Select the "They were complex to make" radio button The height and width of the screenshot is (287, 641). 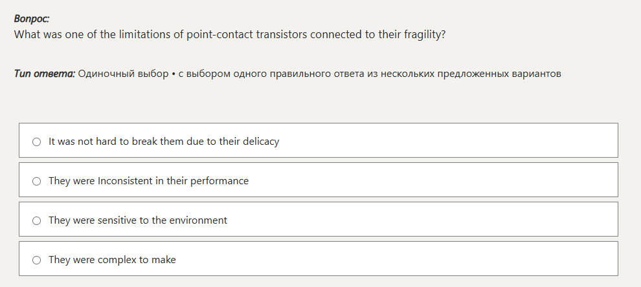pos(36,260)
